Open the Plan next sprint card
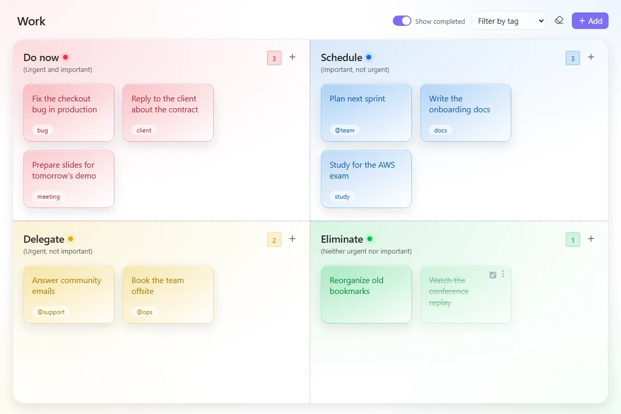621x414 pixels. [366, 113]
